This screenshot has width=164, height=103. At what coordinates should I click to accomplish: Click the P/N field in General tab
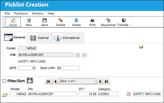pos(46,55)
